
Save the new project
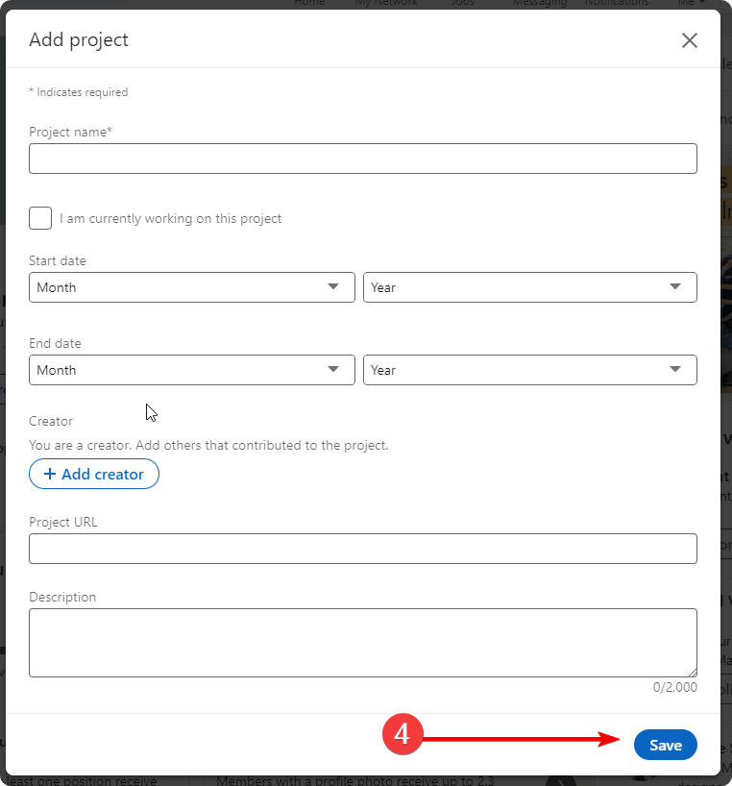[x=665, y=746]
